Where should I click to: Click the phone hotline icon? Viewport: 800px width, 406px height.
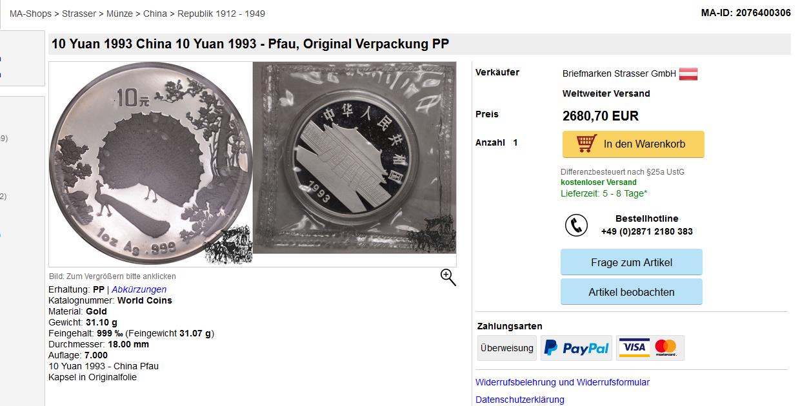576,225
